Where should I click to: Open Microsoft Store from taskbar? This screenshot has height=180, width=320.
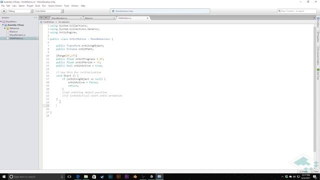pyautogui.click(x=94, y=176)
